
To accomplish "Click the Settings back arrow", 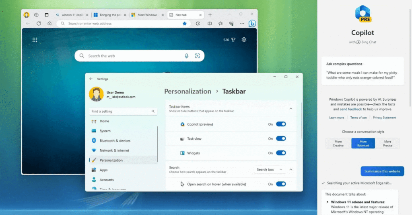I will tap(91, 79).
